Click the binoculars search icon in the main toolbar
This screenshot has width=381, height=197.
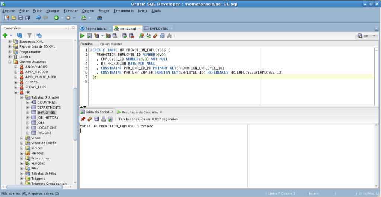coord(100,18)
